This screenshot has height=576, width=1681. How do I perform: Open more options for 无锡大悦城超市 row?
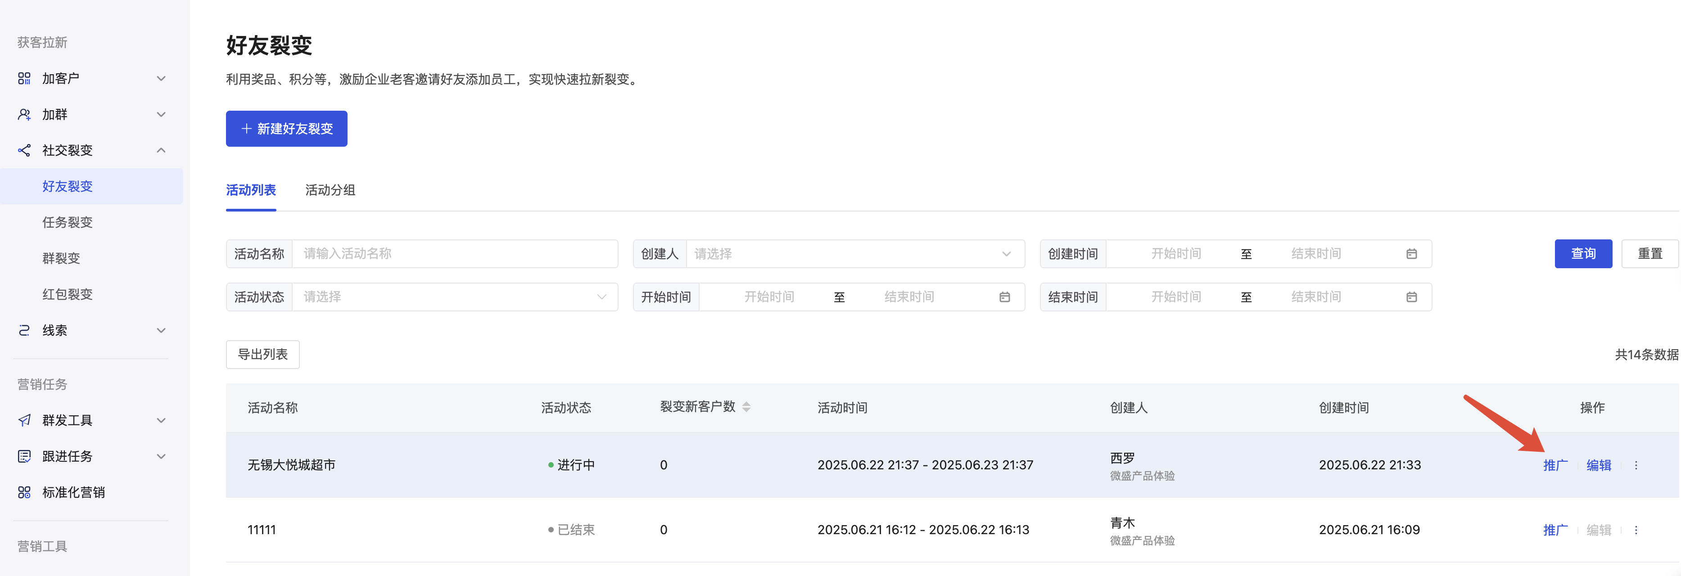[x=1636, y=465]
